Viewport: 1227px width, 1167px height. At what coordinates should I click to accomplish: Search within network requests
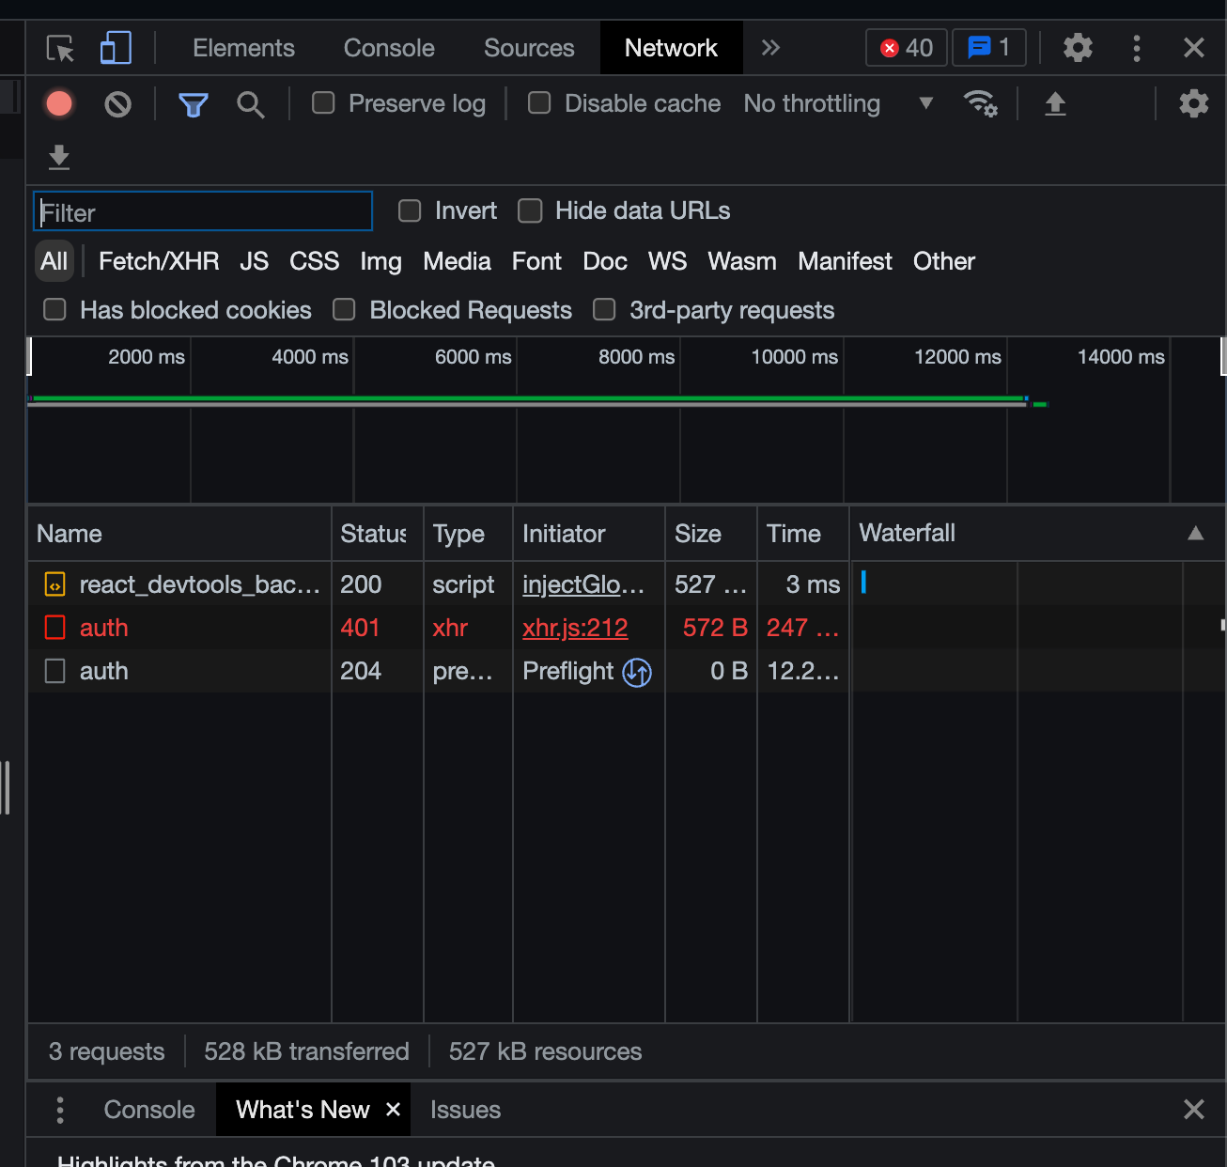click(250, 104)
